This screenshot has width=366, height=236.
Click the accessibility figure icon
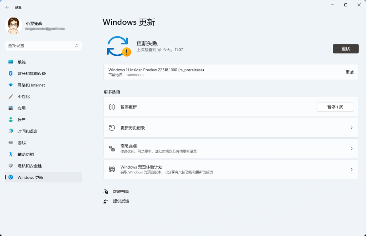click(11, 154)
